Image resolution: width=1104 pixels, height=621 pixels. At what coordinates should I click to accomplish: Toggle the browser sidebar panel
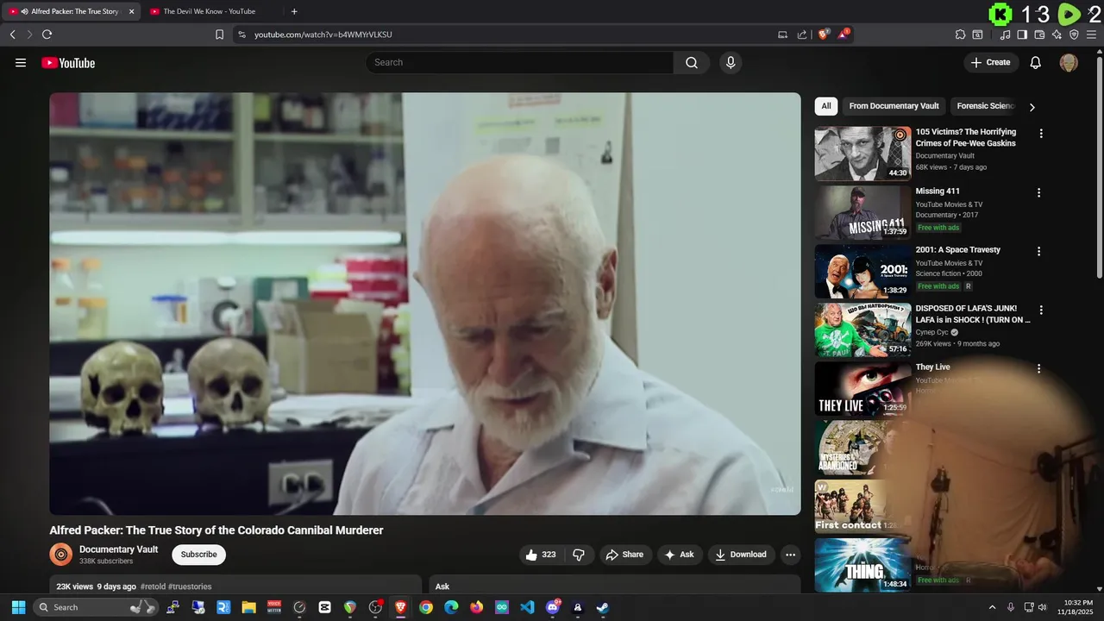1022,34
